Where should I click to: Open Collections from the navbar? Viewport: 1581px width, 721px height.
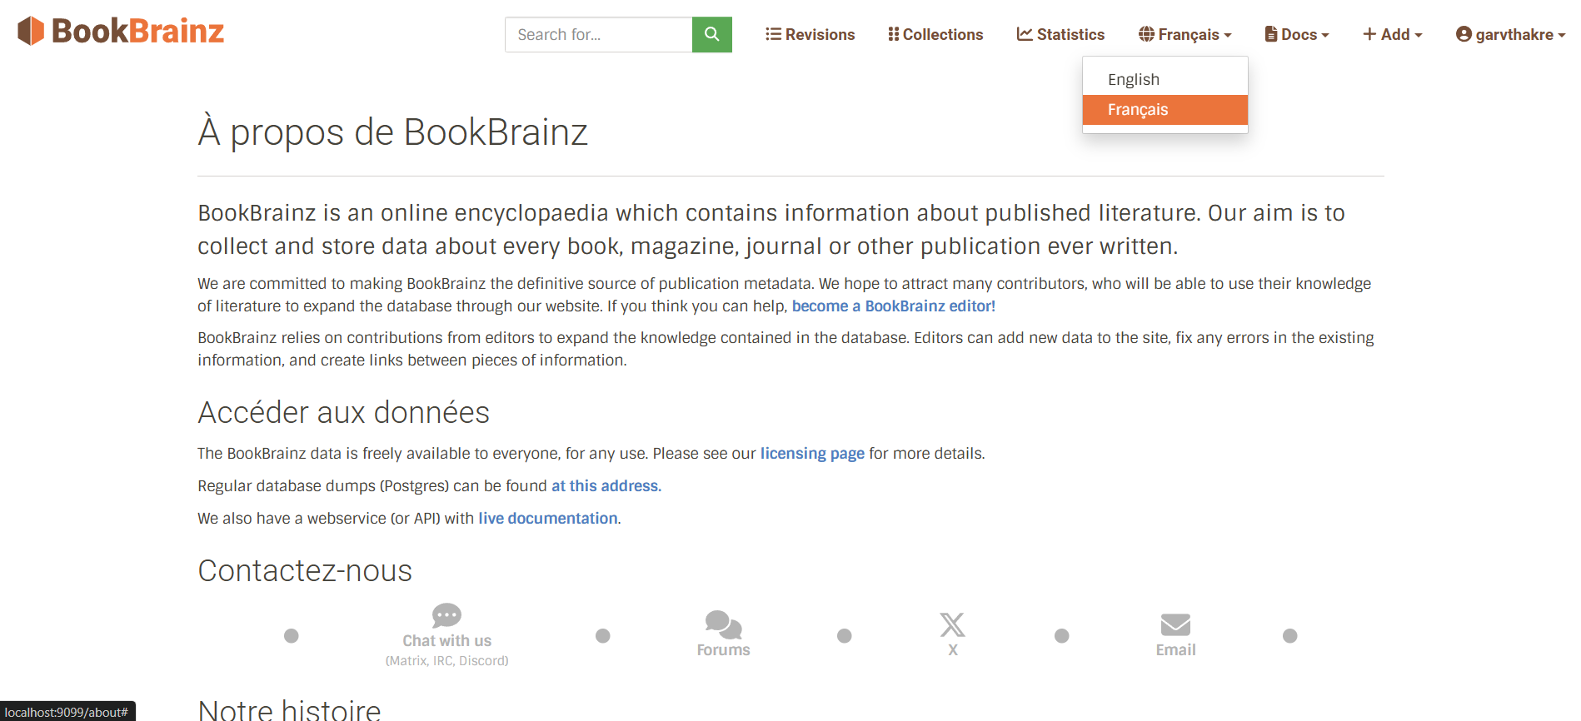pyautogui.click(x=935, y=34)
